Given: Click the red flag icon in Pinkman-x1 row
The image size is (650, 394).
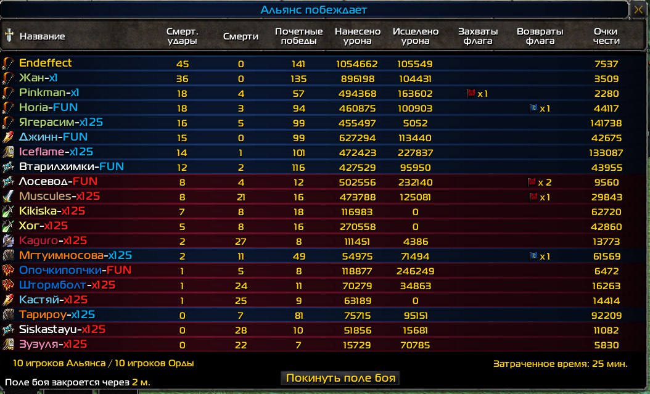Looking at the screenshot, I should point(472,93).
